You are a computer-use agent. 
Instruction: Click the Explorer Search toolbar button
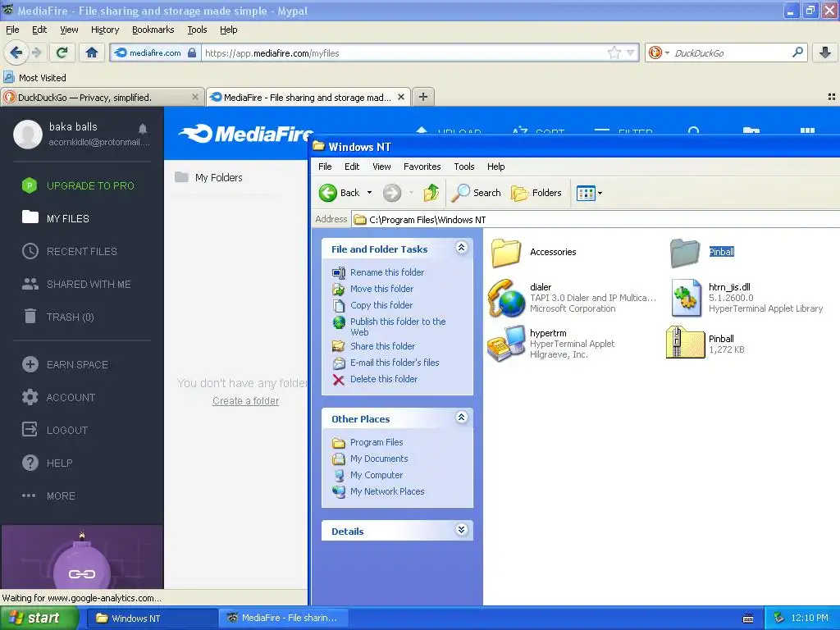coord(476,193)
